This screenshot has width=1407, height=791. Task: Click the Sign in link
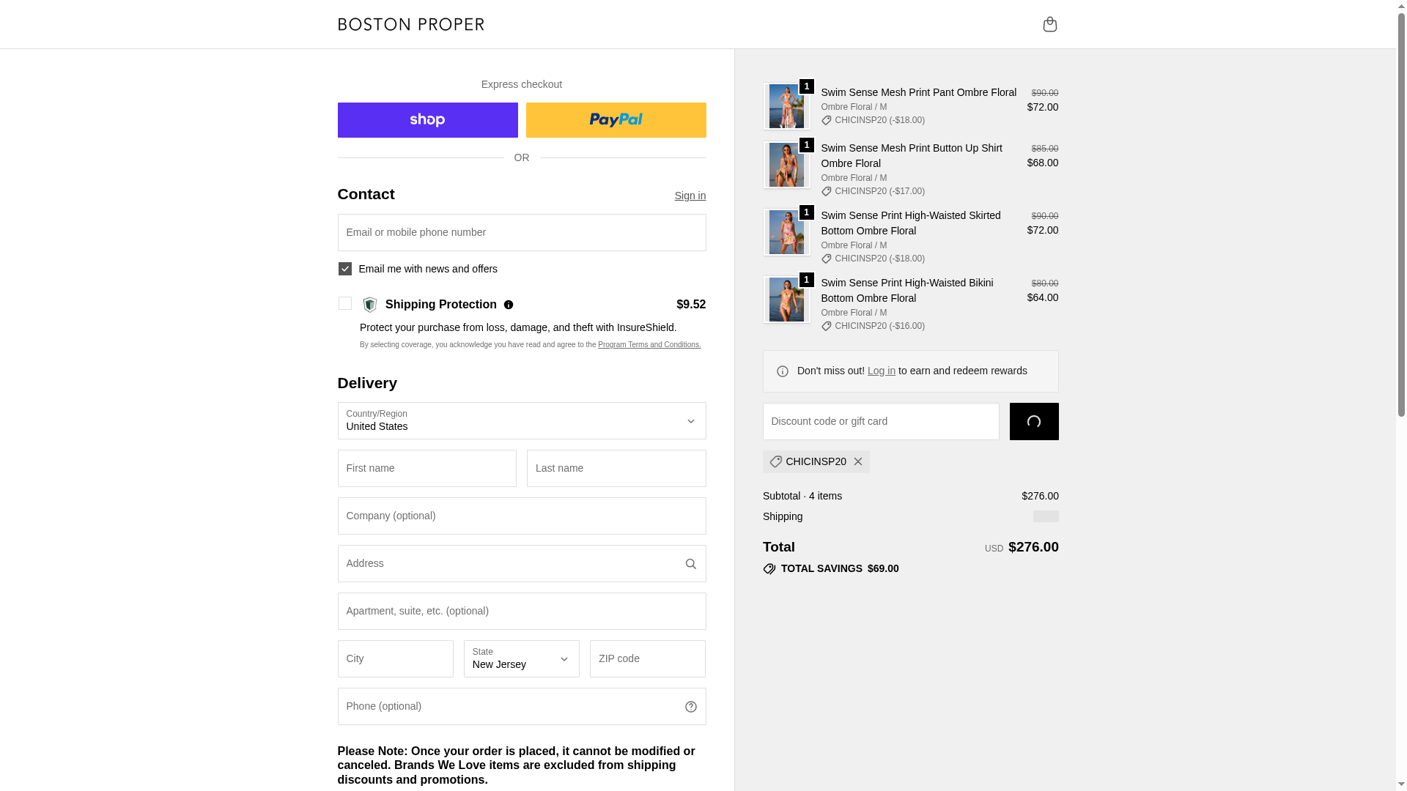690,196
